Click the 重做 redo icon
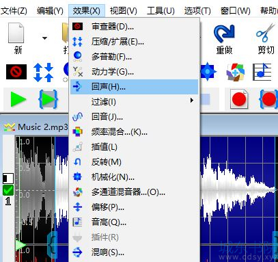Viewport: 278px width, 262px height. pos(224,34)
